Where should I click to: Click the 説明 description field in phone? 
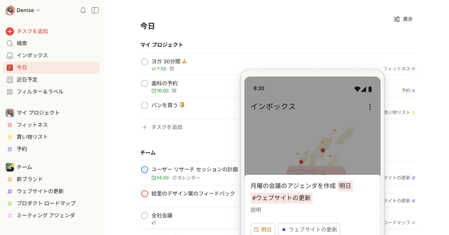click(x=256, y=210)
